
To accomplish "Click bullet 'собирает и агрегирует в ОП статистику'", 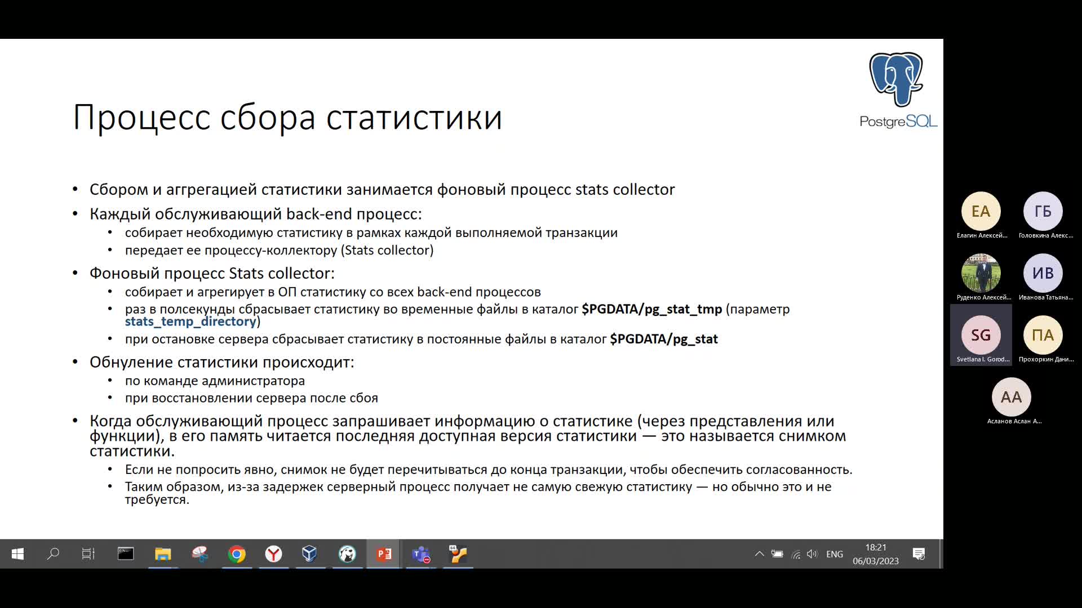I will 333,292.
